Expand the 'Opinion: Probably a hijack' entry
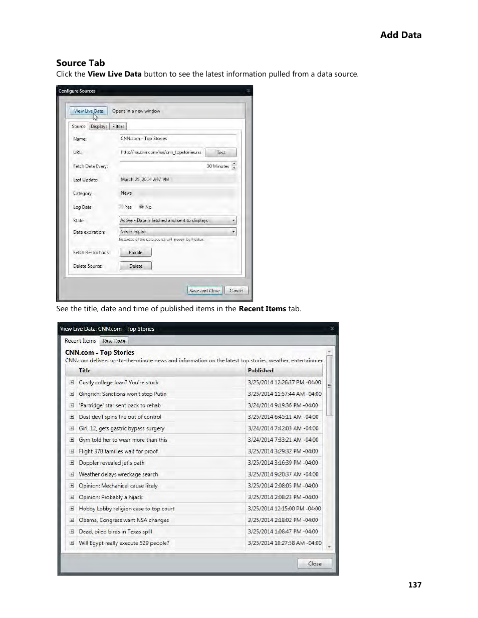 pos(71,497)
